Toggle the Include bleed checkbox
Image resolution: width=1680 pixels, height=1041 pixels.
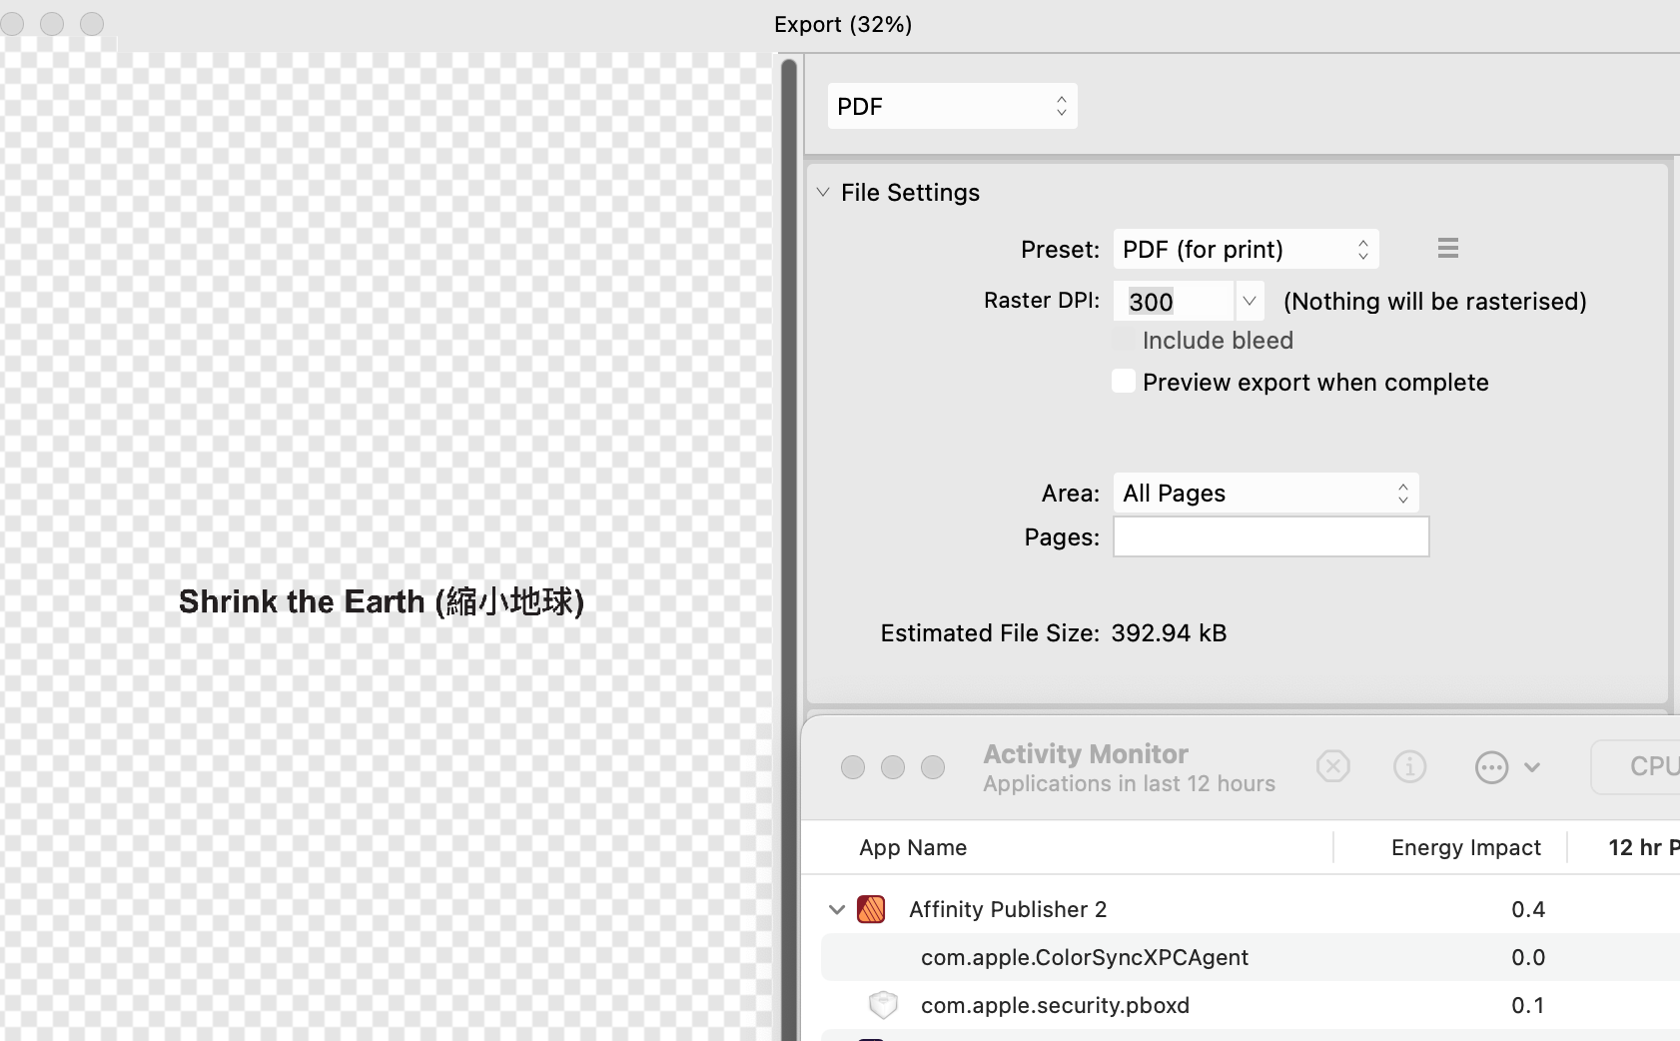(x=1124, y=340)
